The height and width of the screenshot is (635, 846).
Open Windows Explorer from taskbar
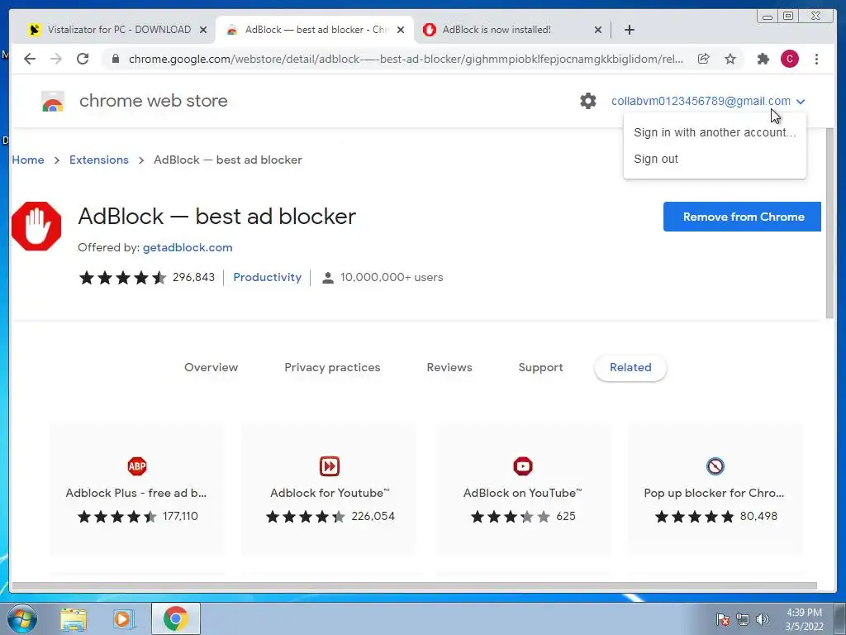(74, 619)
